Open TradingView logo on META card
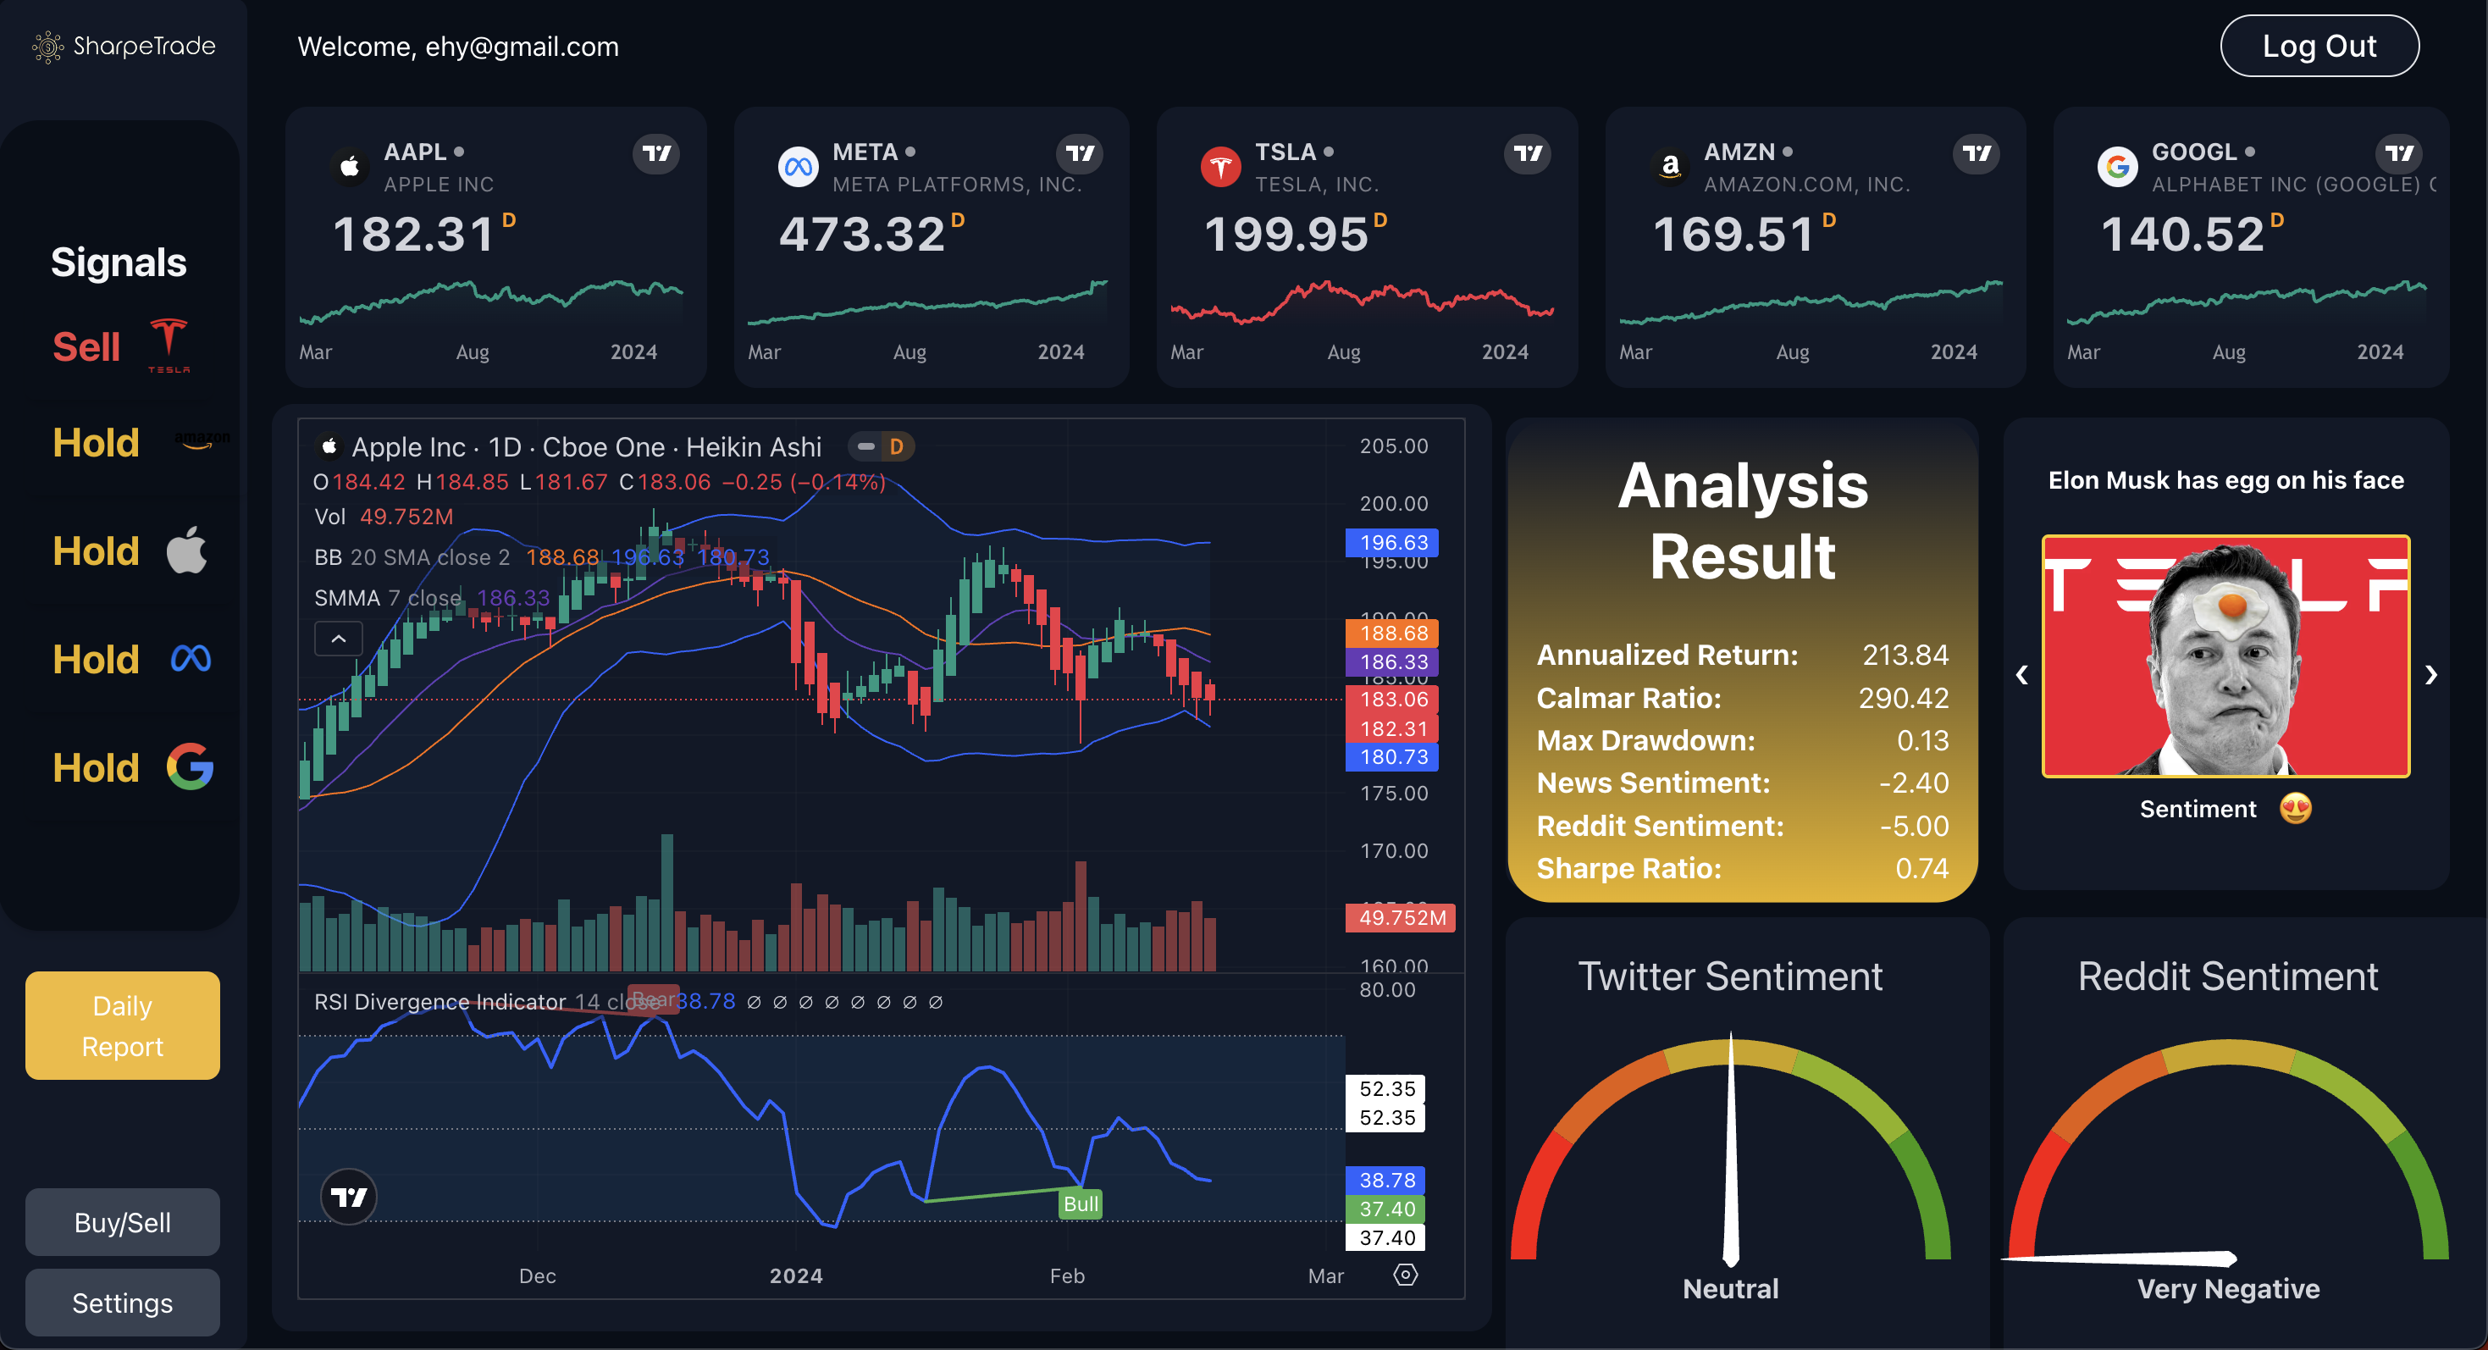The width and height of the screenshot is (2488, 1350). 1080,153
